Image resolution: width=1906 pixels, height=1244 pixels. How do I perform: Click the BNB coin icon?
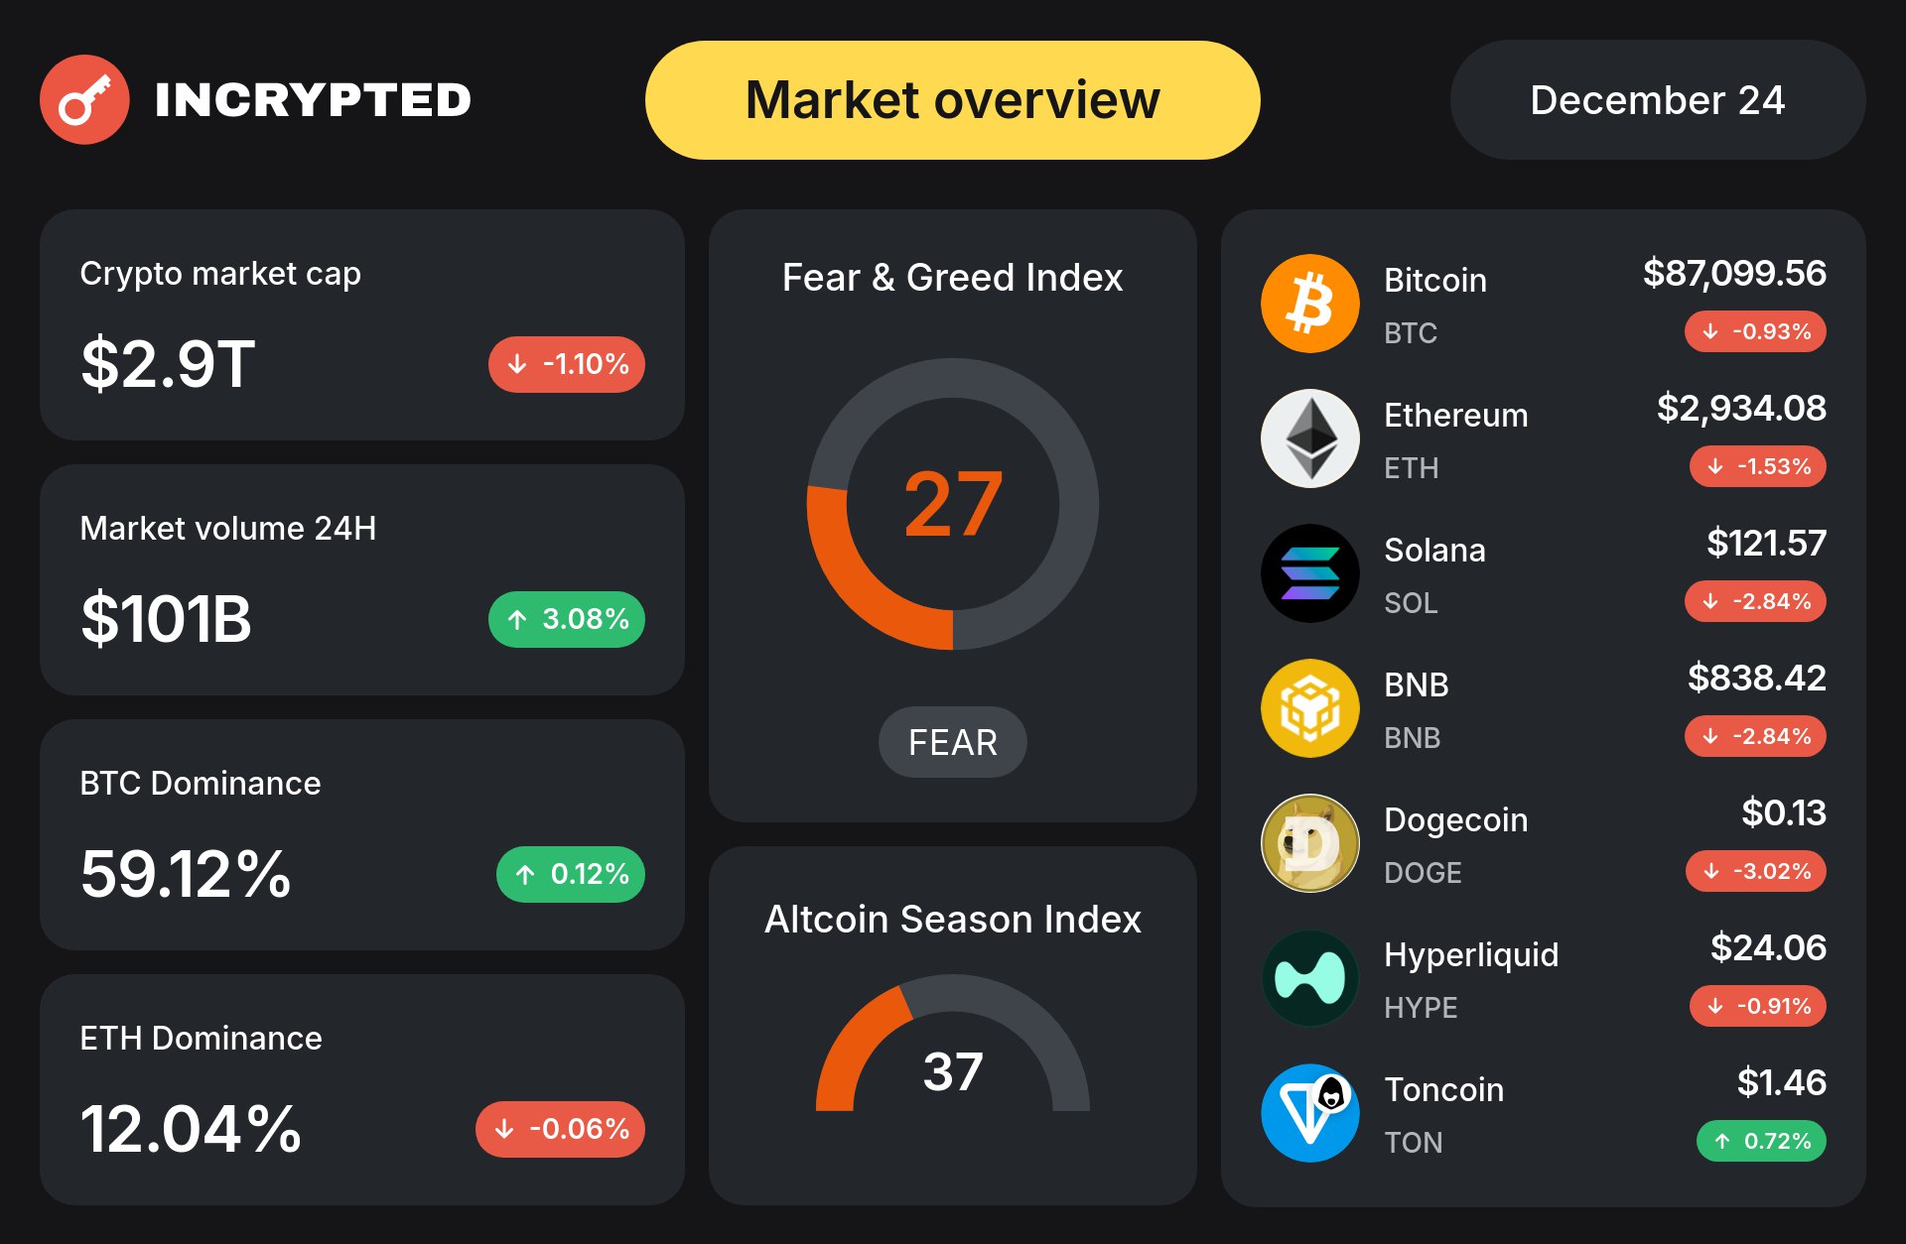point(1309,708)
